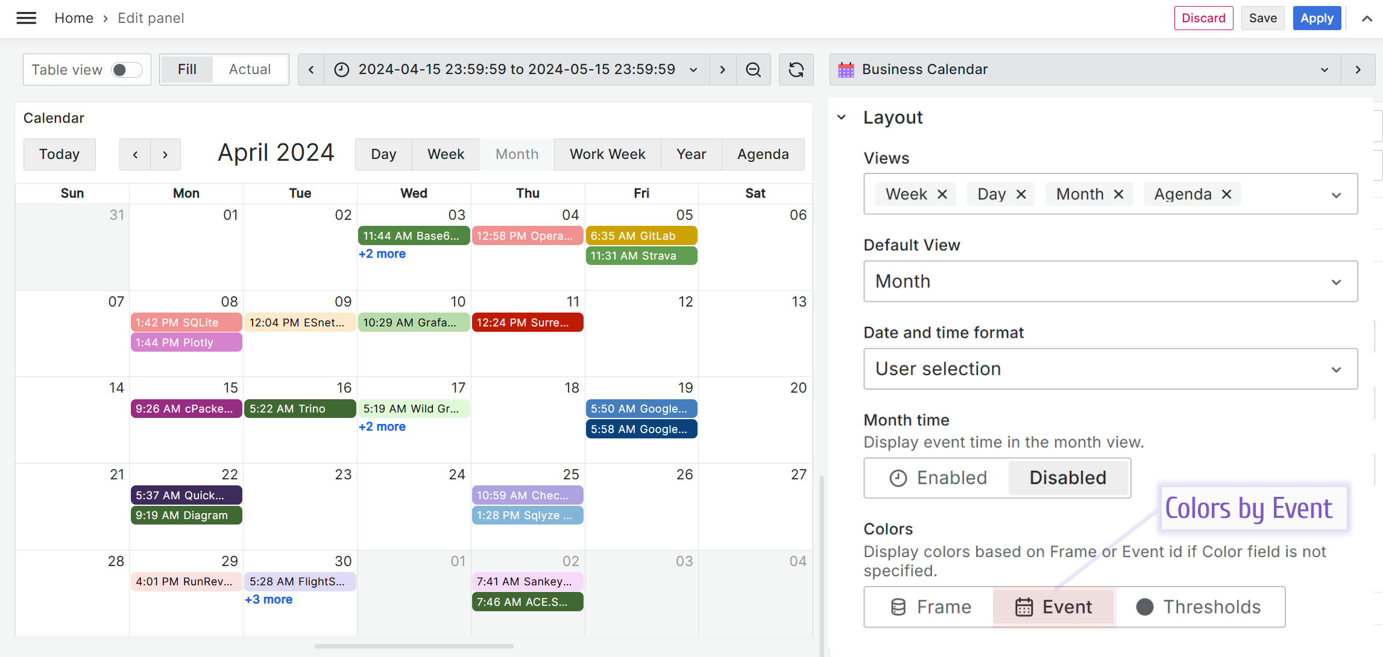Shift time range forward with right arrow
The height and width of the screenshot is (657, 1383).
point(722,69)
